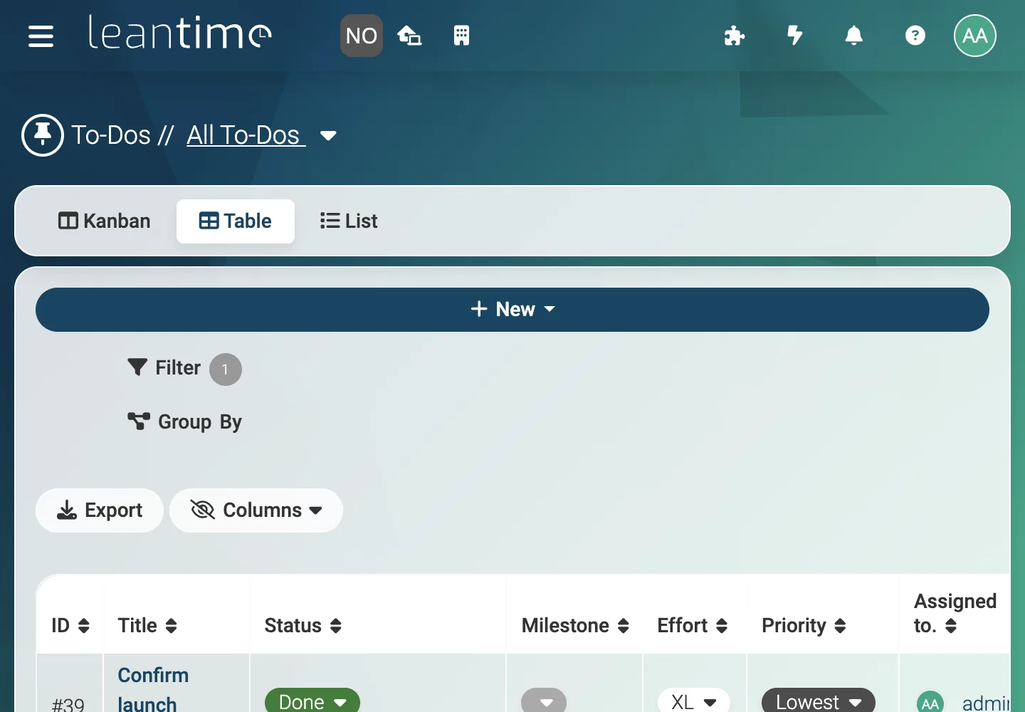
Task: Open the hamburger navigation menu
Action: (41, 36)
